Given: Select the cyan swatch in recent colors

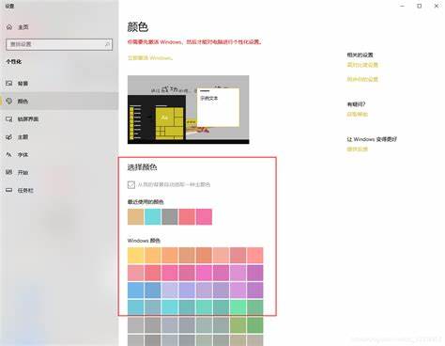Looking at the screenshot, I should [x=153, y=217].
